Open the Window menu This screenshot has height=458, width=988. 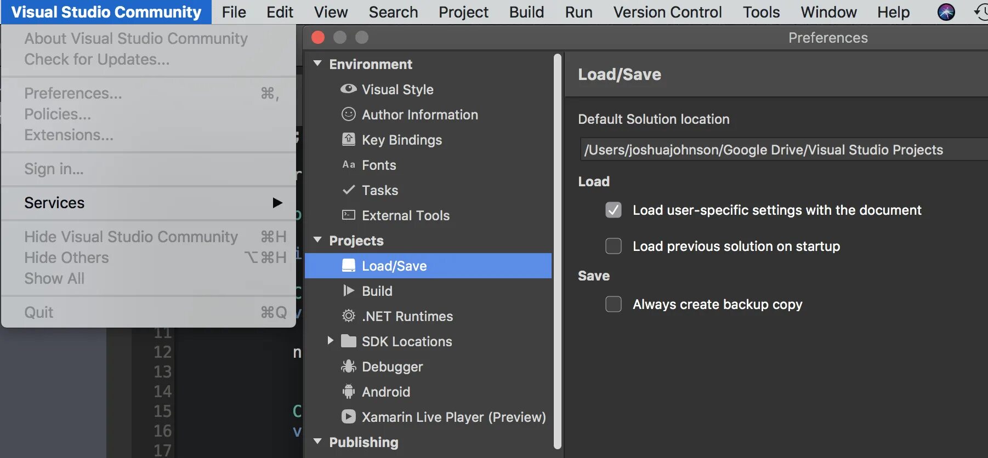pos(828,12)
